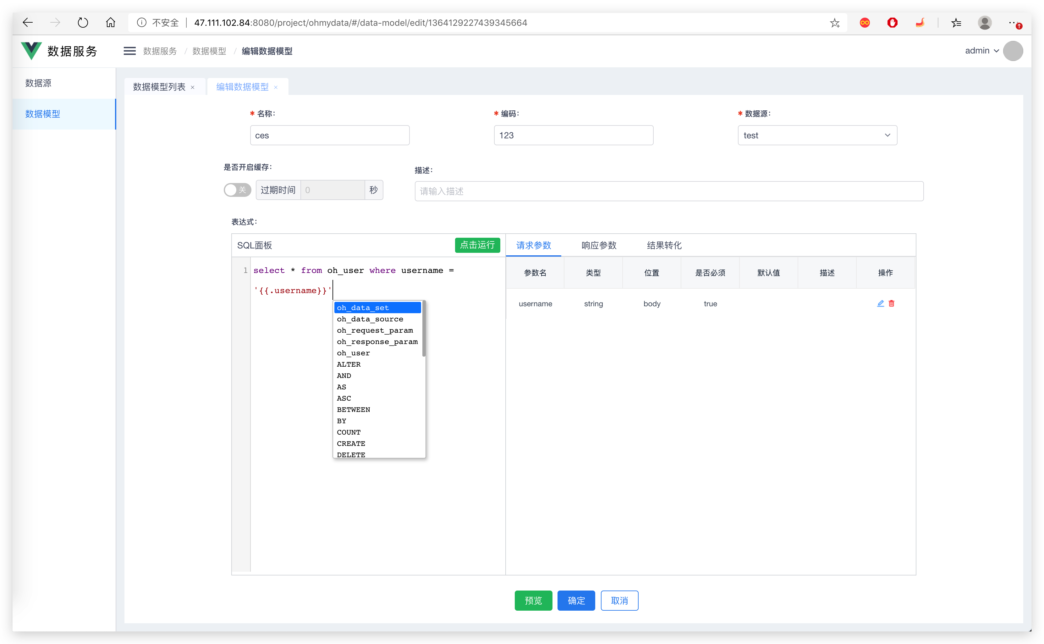Screen dimensions: 1044x644
Task: Bookmark this page with the star icon
Action: click(835, 23)
